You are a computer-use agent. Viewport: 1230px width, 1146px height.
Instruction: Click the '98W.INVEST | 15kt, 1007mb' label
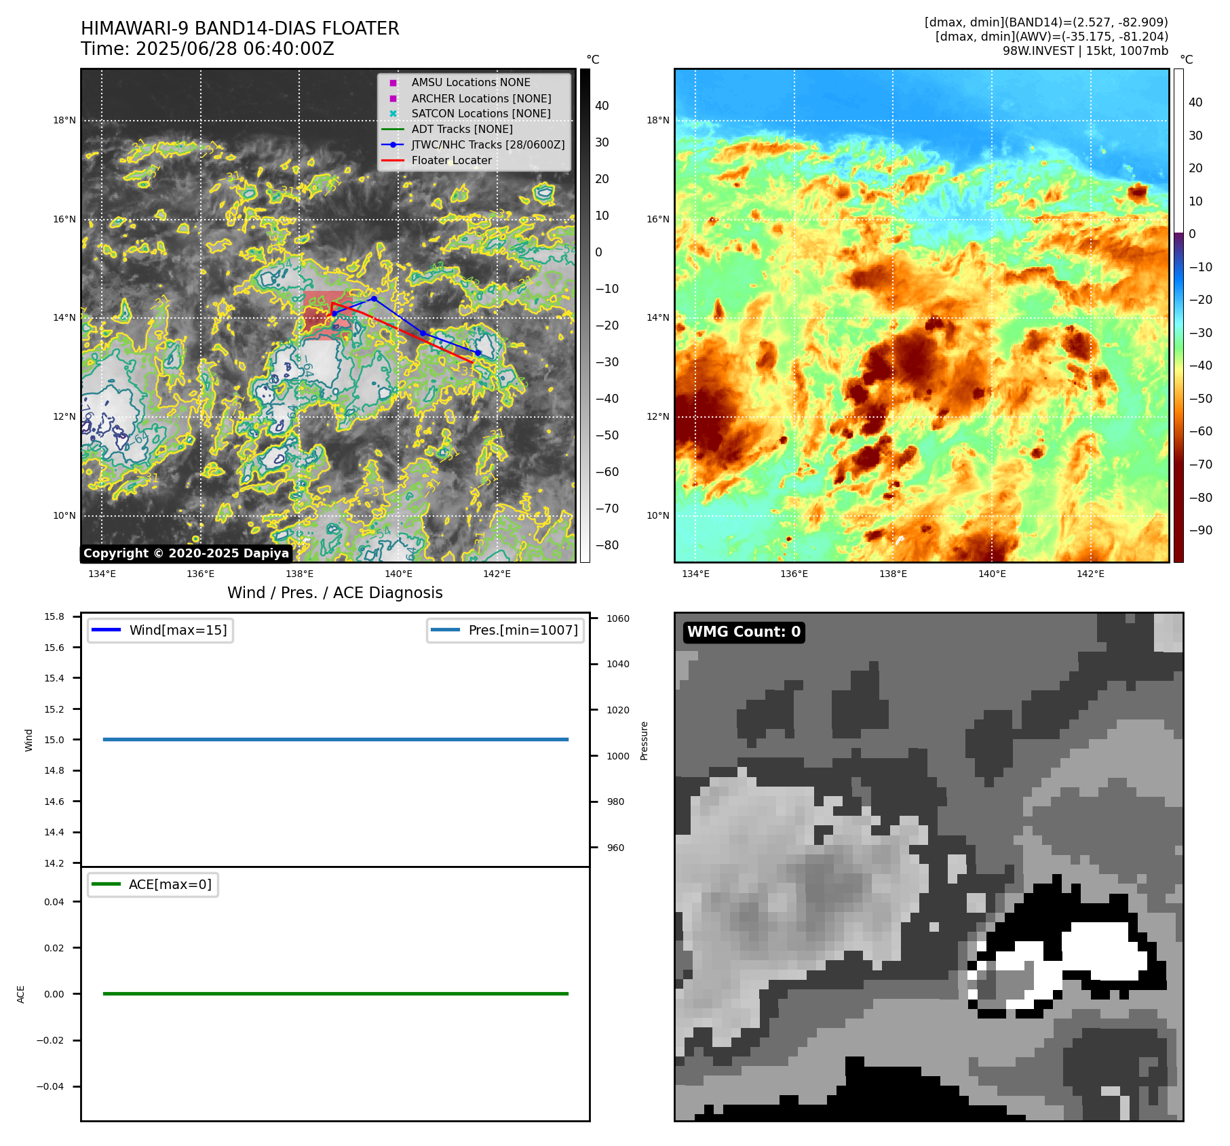pos(1085,51)
